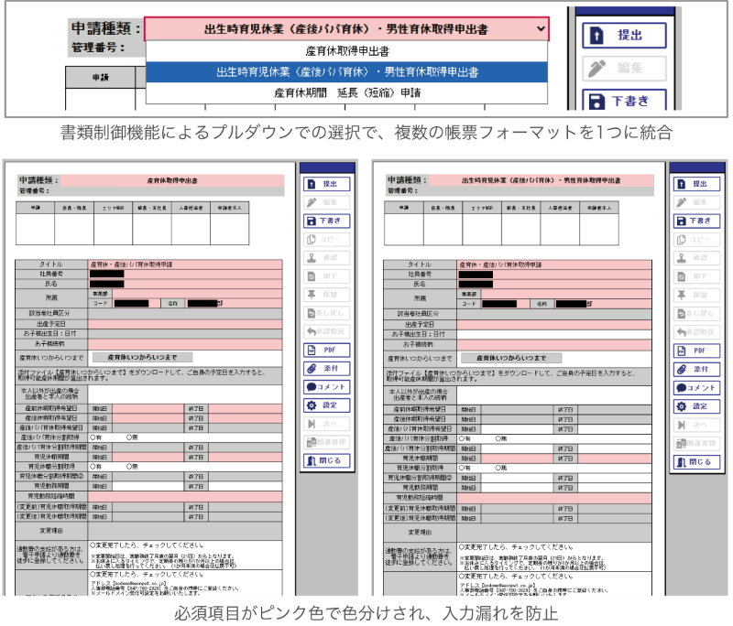The height and width of the screenshot is (626, 733).
Task: Click the pink 出産予定日 input field in left form
Action: pos(185,323)
